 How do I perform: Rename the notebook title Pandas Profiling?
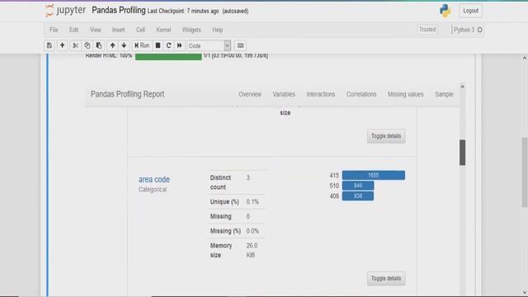(x=119, y=11)
